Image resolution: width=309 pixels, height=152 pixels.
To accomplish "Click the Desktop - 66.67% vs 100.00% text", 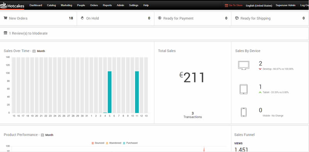I will click(278, 69).
